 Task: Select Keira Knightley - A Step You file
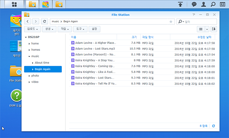coord(142,60)
